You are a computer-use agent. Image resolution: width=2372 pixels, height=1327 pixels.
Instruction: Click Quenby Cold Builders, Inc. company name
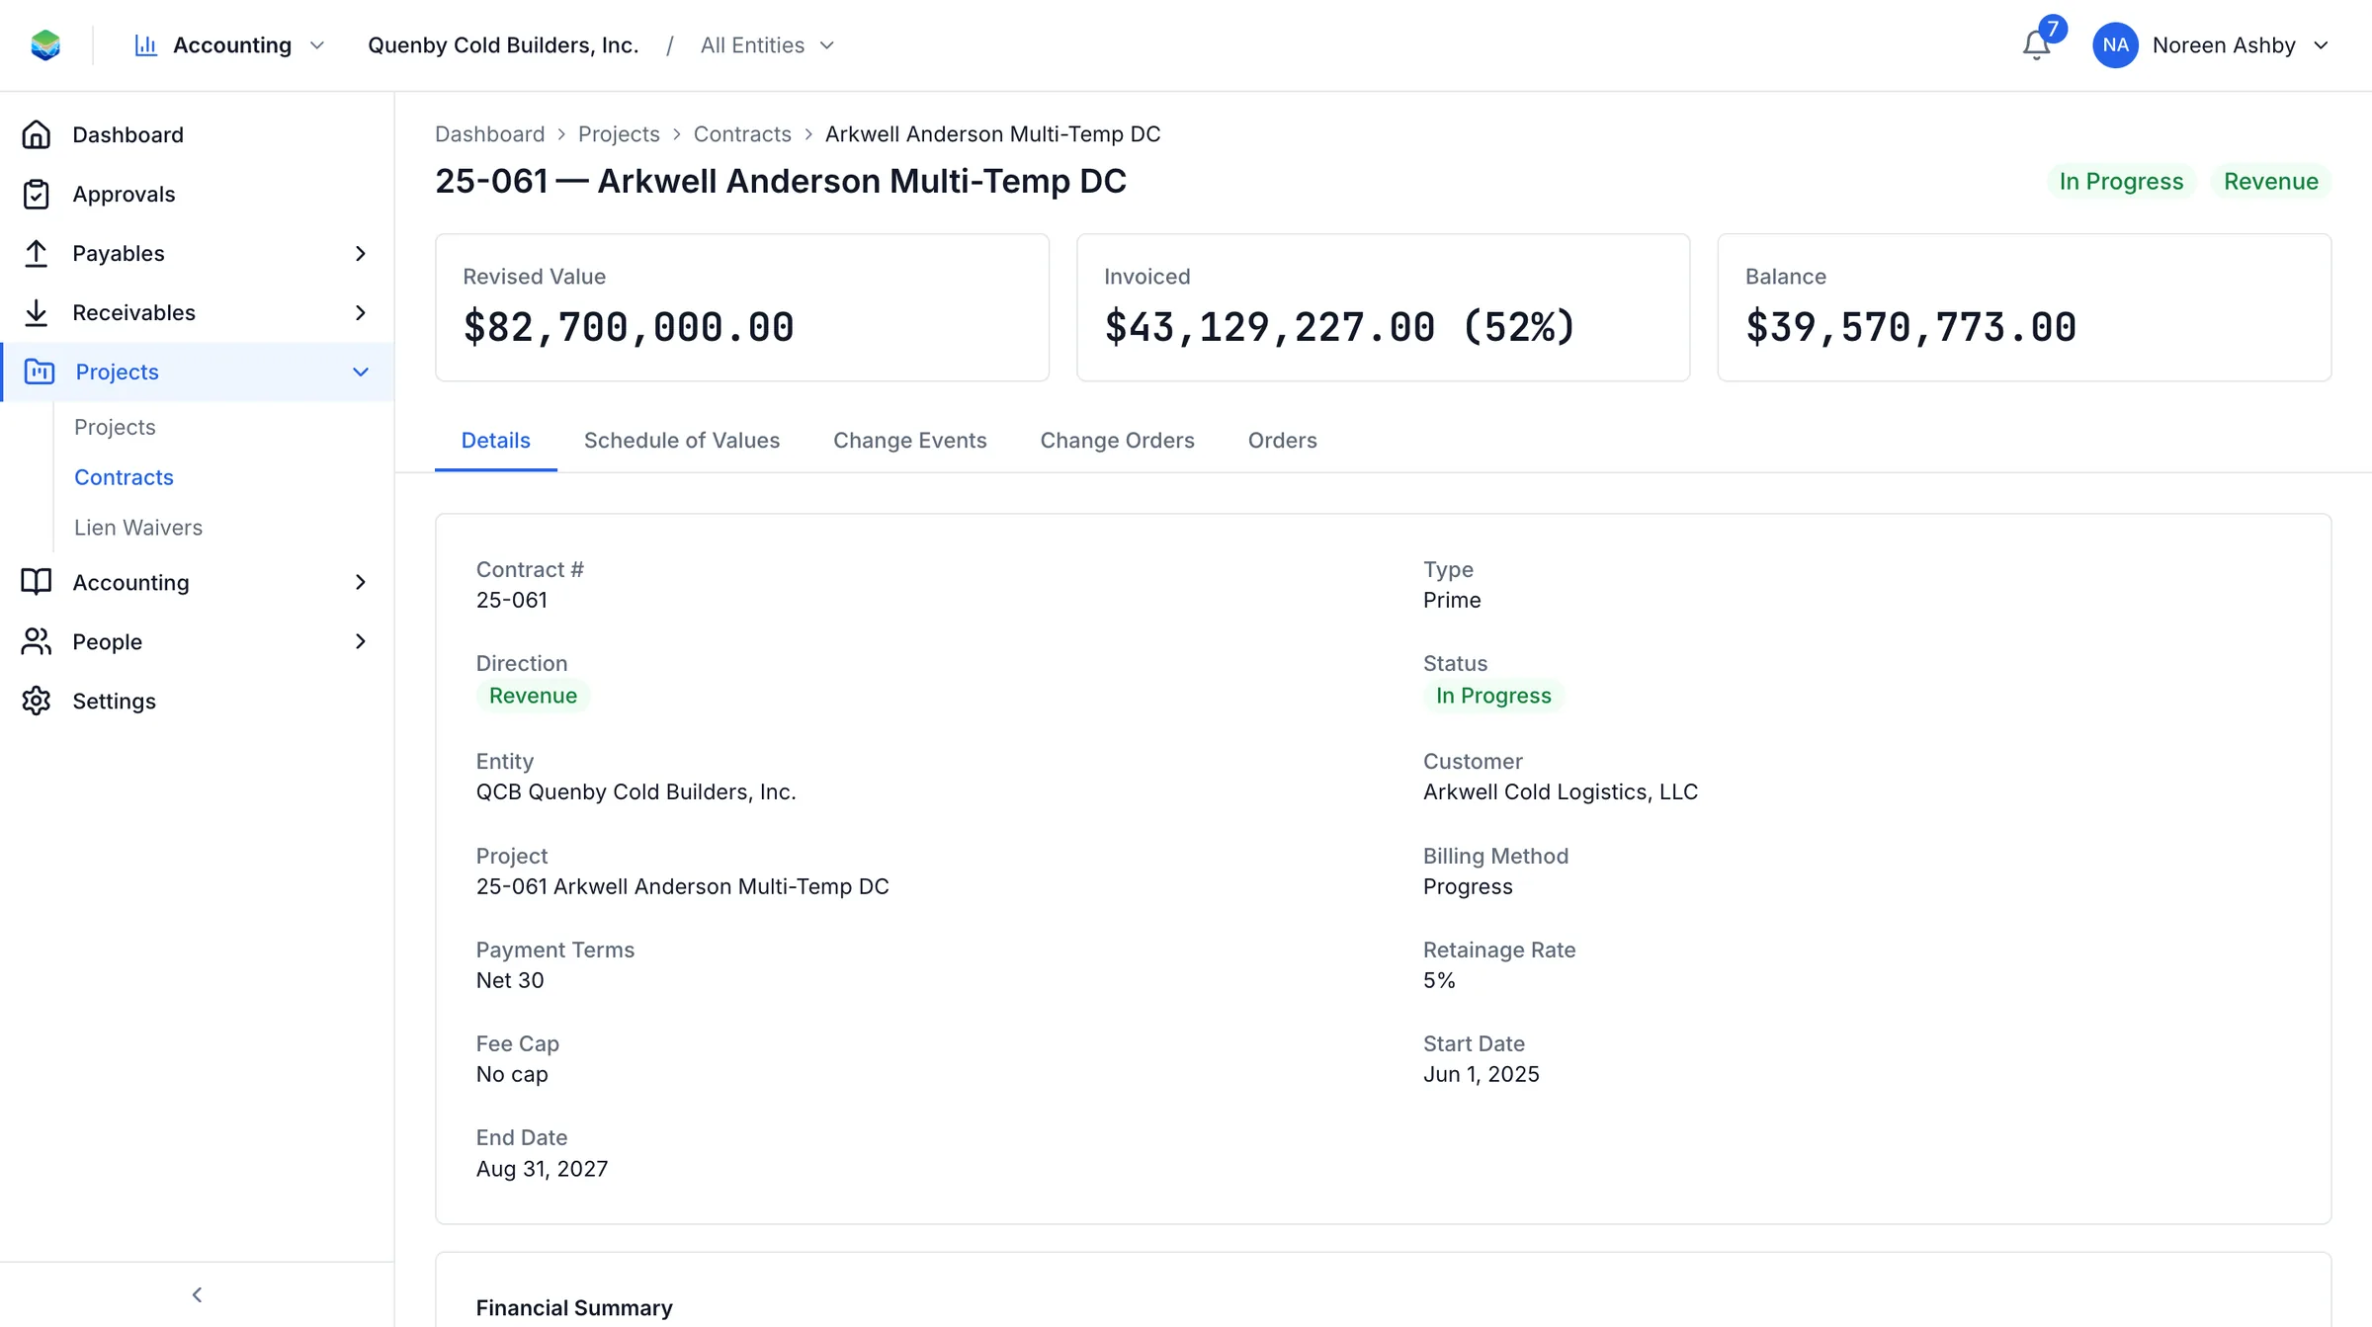coord(503,45)
